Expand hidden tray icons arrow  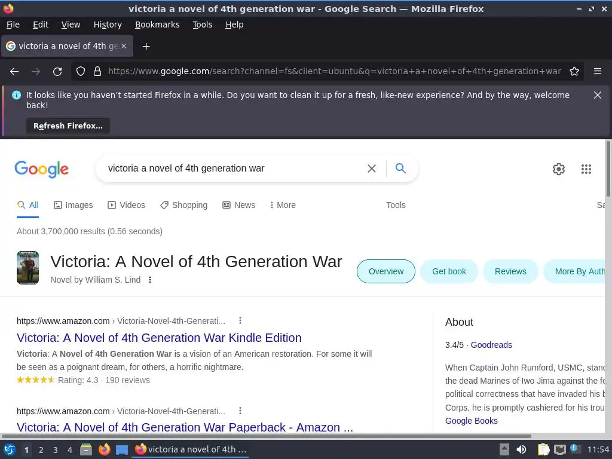coord(504,449)
